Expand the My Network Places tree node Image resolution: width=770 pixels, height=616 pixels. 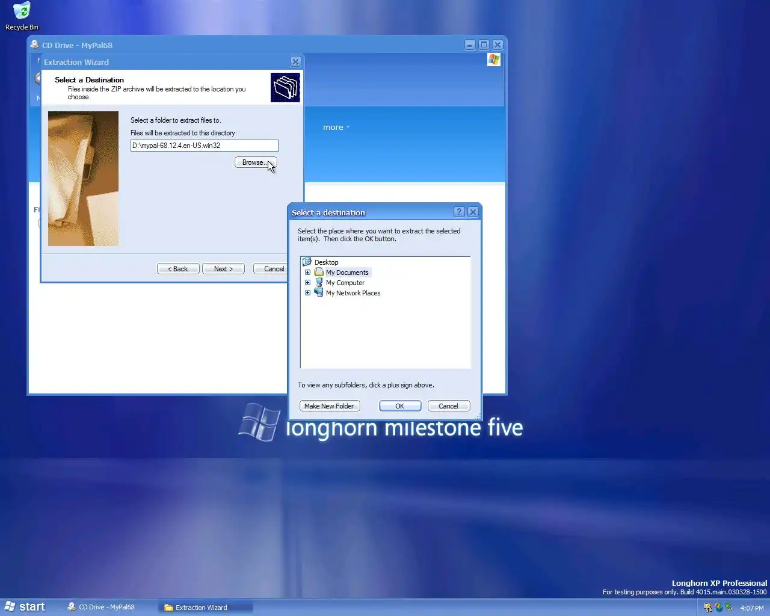point(307,293)
